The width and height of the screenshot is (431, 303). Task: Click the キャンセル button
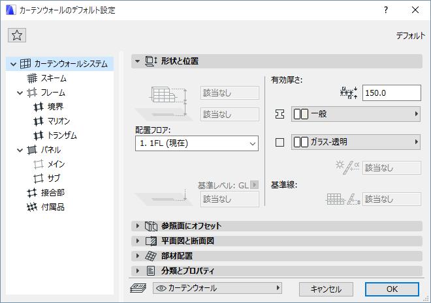[326, 289]
